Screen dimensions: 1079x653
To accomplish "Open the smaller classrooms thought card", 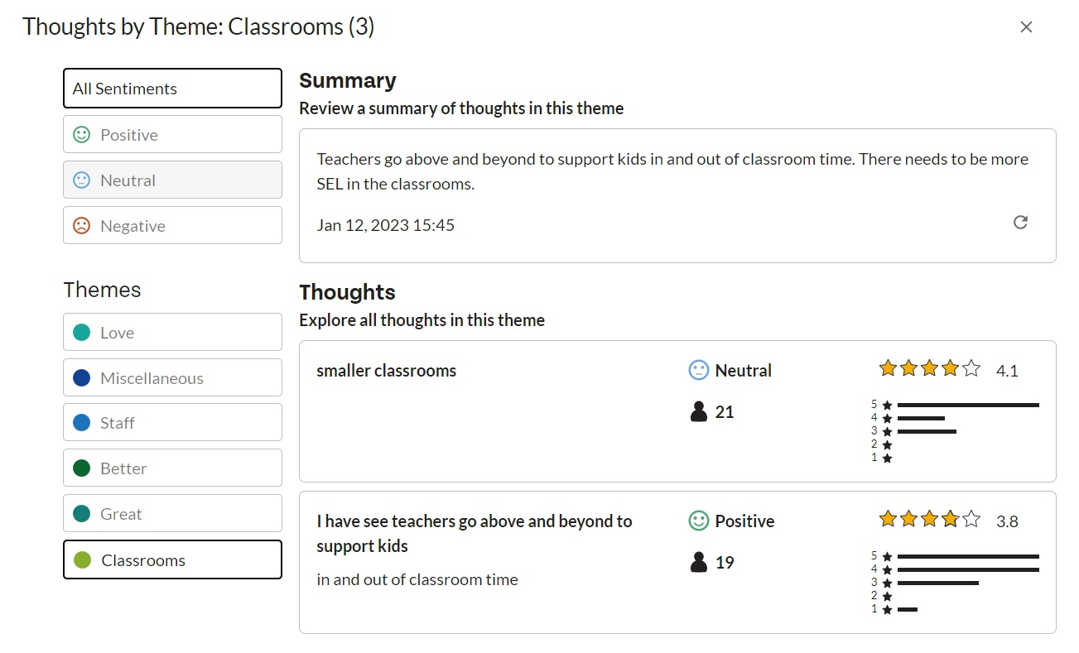I will tap(677, 411).
